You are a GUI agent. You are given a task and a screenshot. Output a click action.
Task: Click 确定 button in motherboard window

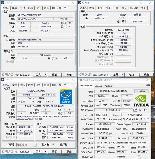tap(69, 75)
